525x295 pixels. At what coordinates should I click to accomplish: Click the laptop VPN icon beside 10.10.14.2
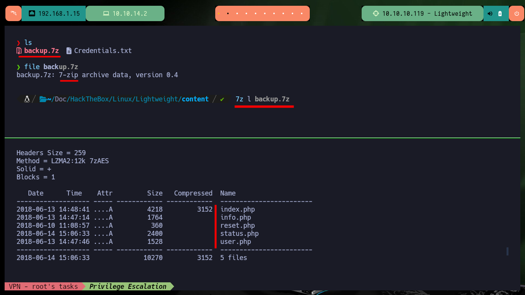(106, 13)
